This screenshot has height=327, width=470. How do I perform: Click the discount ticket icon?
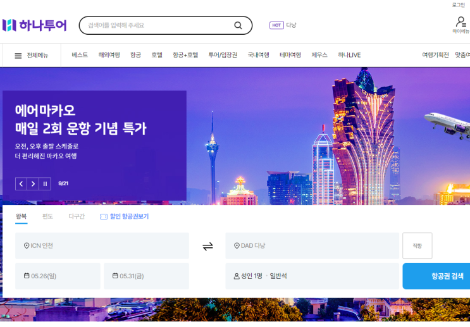click(x=104, y=216)
